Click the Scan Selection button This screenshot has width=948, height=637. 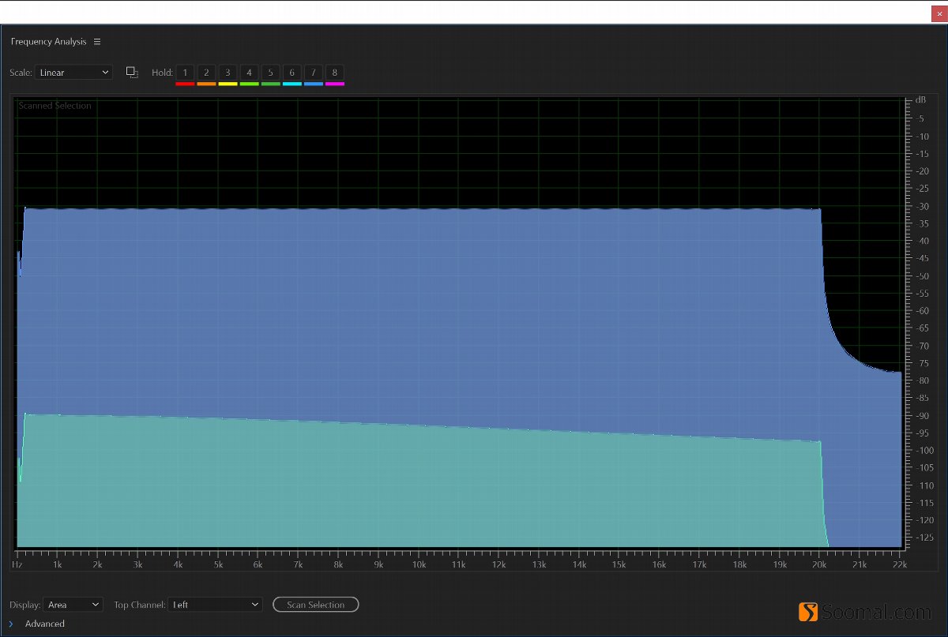coord(315,605)
